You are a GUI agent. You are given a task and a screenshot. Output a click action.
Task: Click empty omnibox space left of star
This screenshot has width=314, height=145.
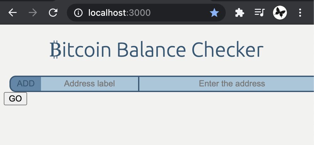(180, 13)
